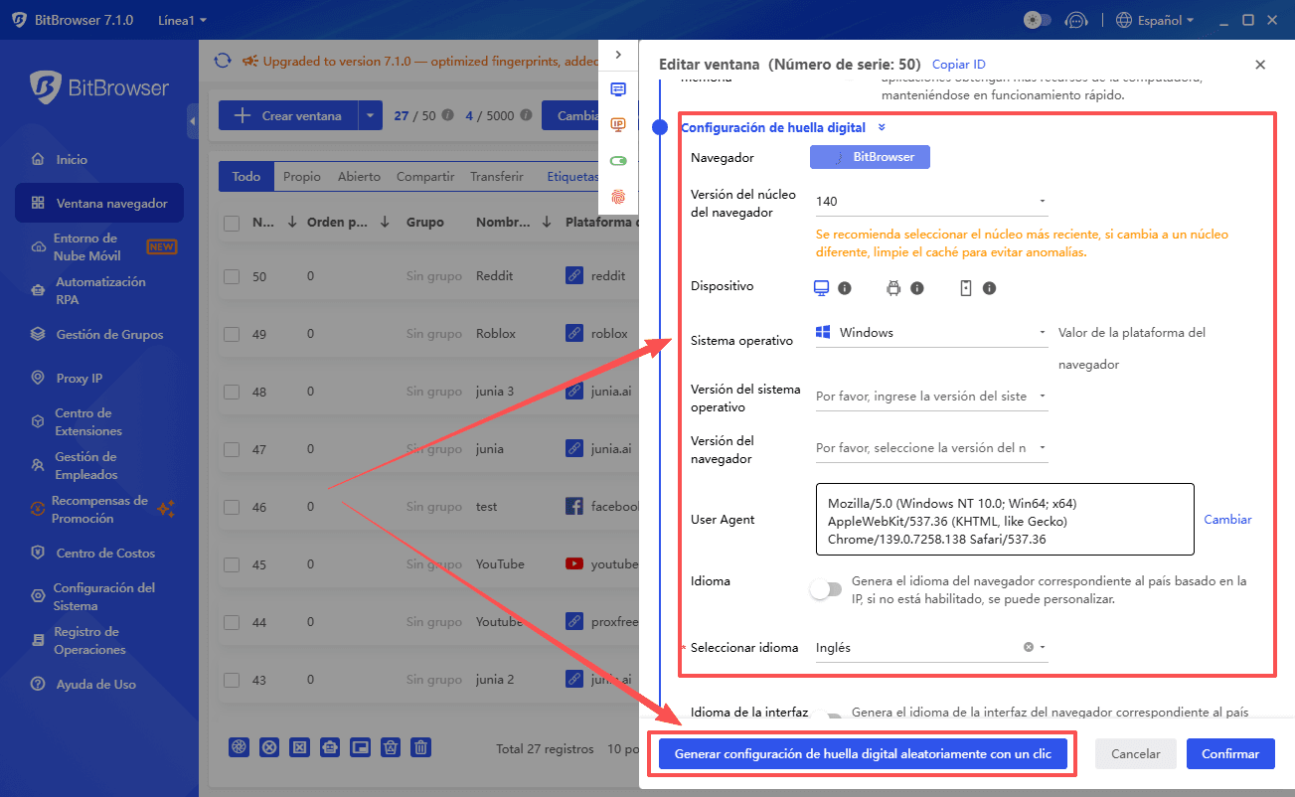Click the Copiar ID link
This screenshot has height=797, width=1295.
pos(958,64)
